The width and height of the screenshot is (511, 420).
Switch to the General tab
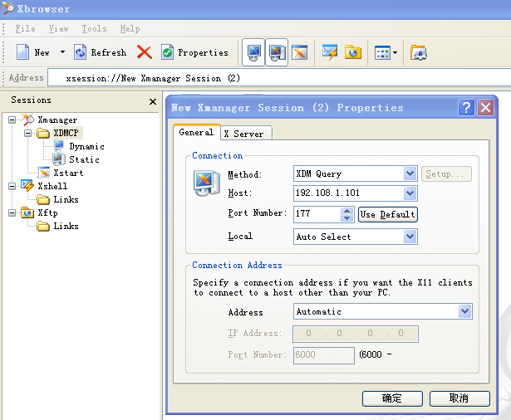tap(196, 132)
